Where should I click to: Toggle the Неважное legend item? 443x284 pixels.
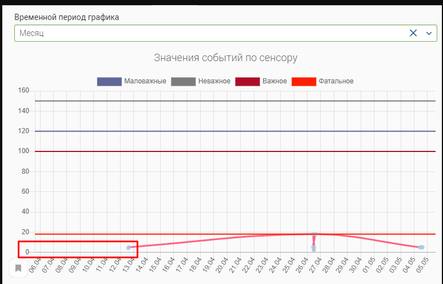[201, 81]
